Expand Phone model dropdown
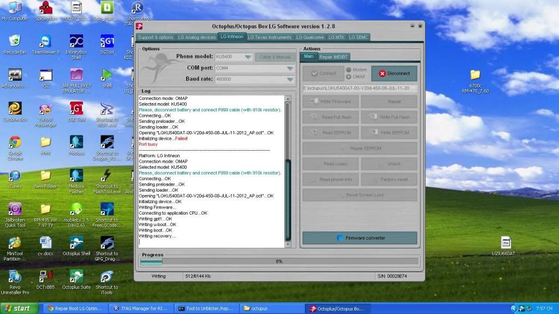Viewport: 559px width, 314px height. click(x=248, y=57)
